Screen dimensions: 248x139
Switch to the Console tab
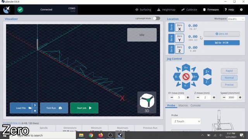195,105
